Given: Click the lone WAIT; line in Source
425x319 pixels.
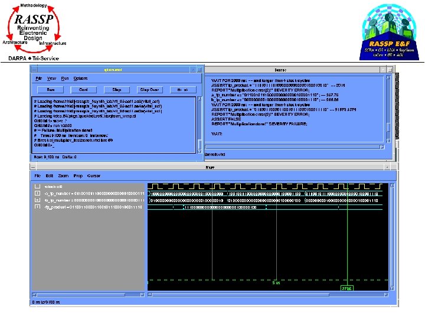Looking at the screenshot, I should click(x=217, y=134).
